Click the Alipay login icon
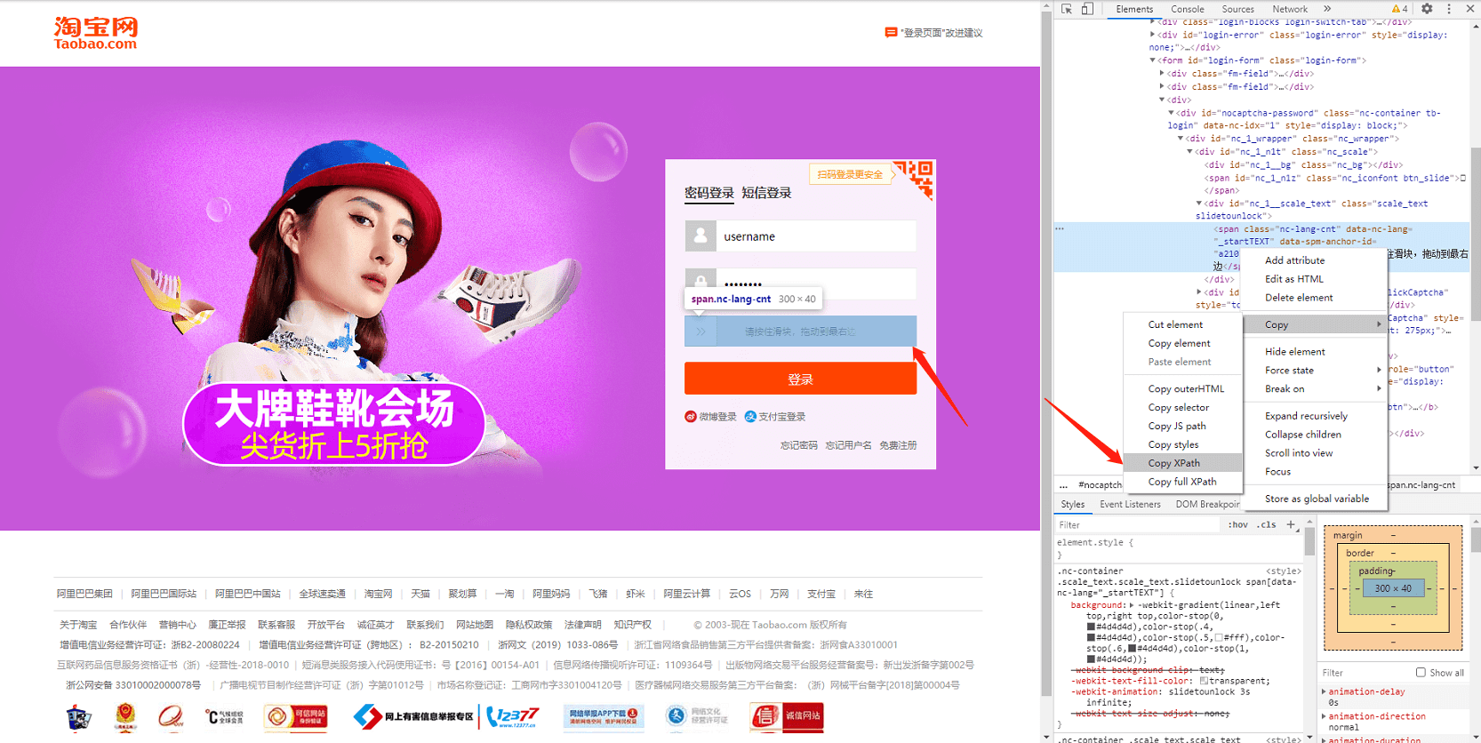Image resolution: width=1481 pixels, height=743 pixels. pos(750,417)
